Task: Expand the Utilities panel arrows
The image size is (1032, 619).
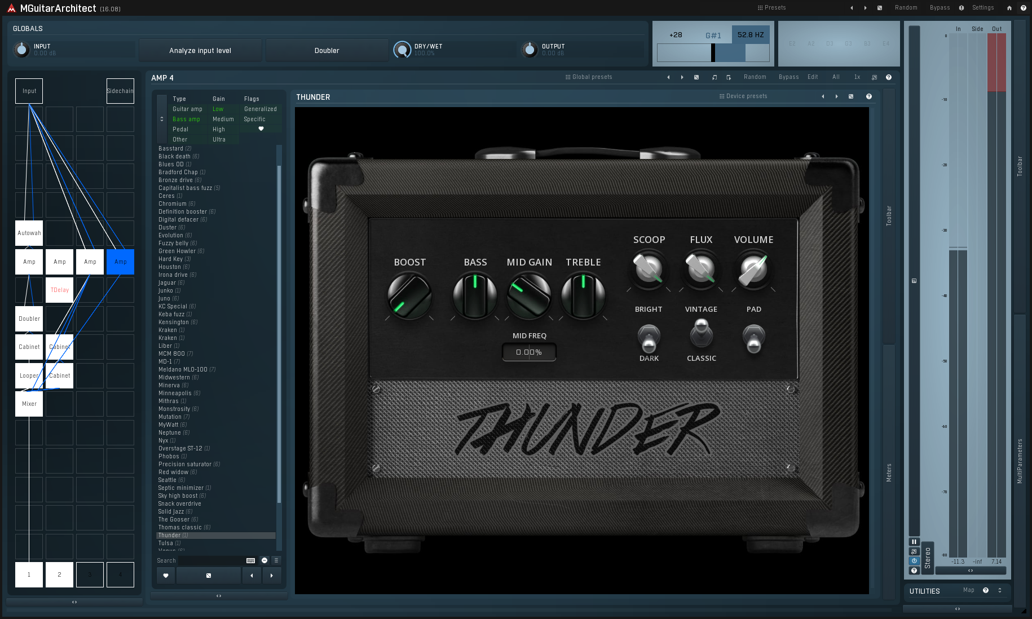Action: click(x=1000, y=590)
